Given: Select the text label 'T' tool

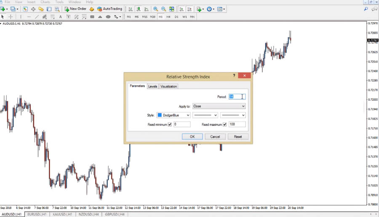Looking at the screenshot, I should (x=68, y=17).
